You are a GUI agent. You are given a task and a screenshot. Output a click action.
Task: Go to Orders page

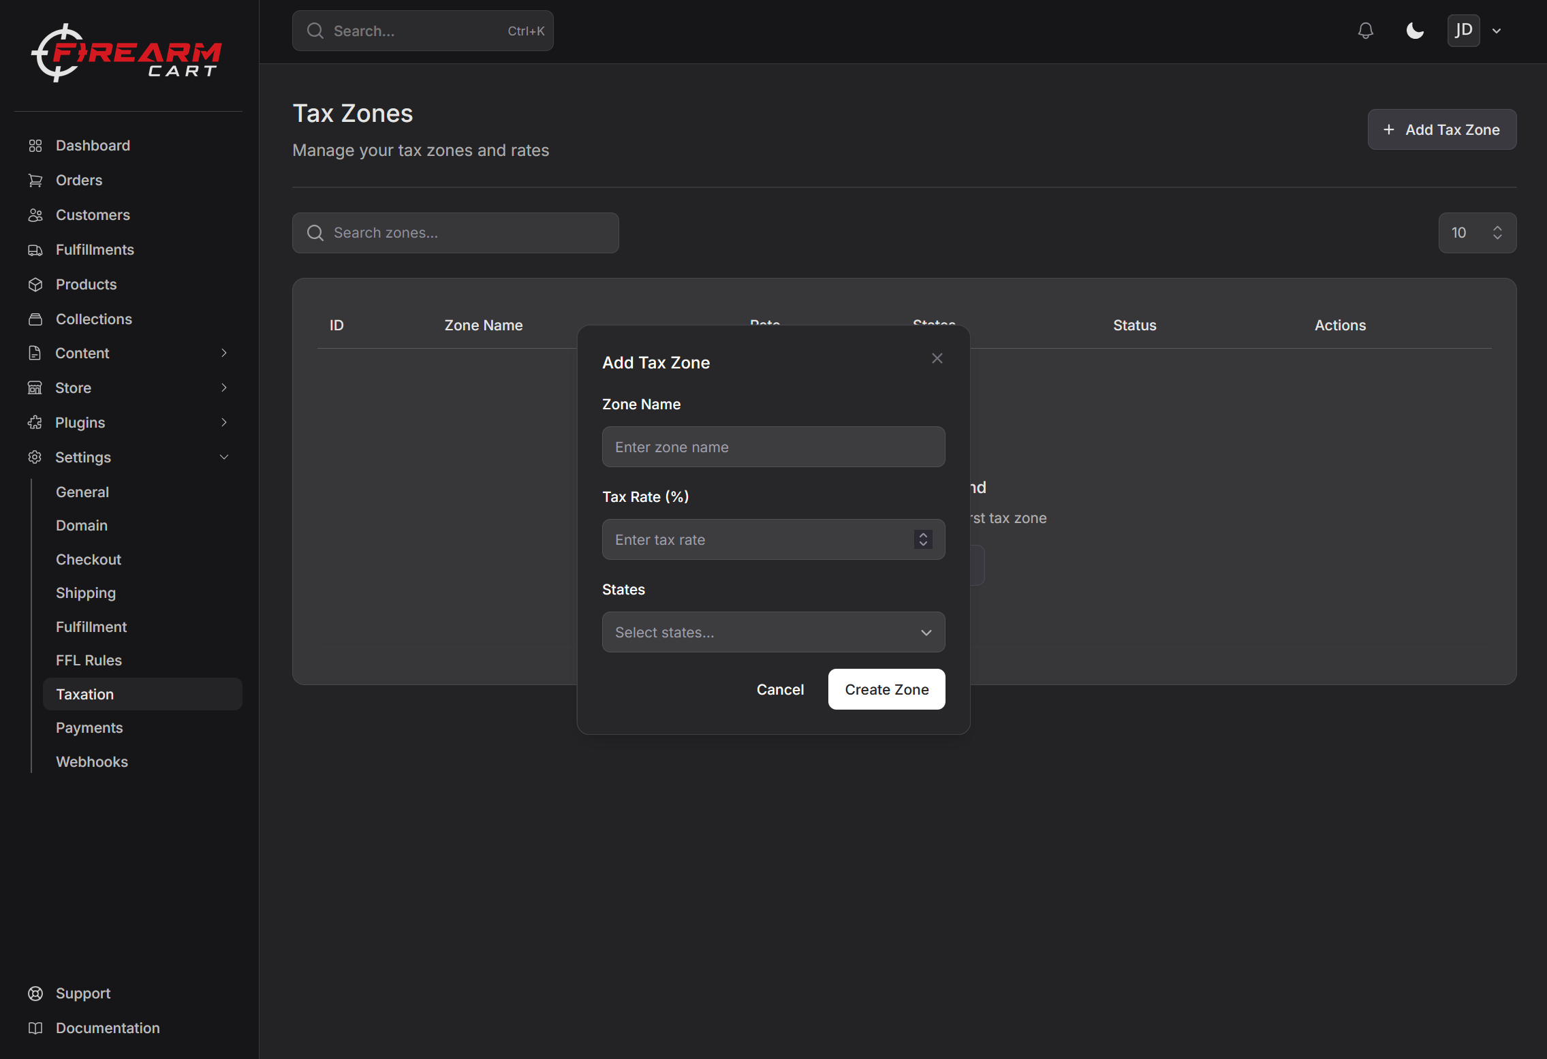pyautogui.click(x=79, y=180)
